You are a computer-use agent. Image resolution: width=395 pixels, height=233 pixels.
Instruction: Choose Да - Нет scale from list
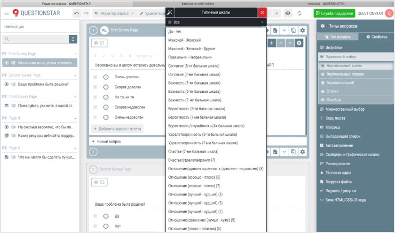[x=216, y=31]
